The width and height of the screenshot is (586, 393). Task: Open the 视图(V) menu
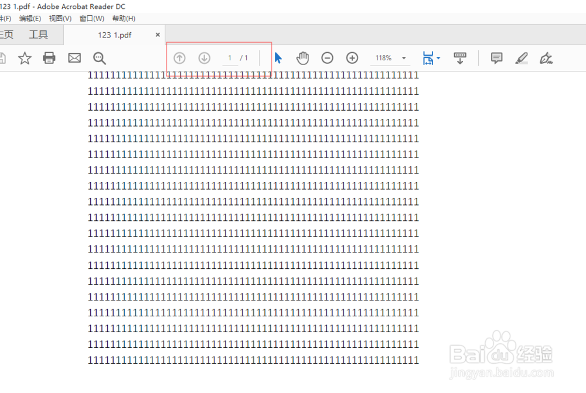[60, 18]
